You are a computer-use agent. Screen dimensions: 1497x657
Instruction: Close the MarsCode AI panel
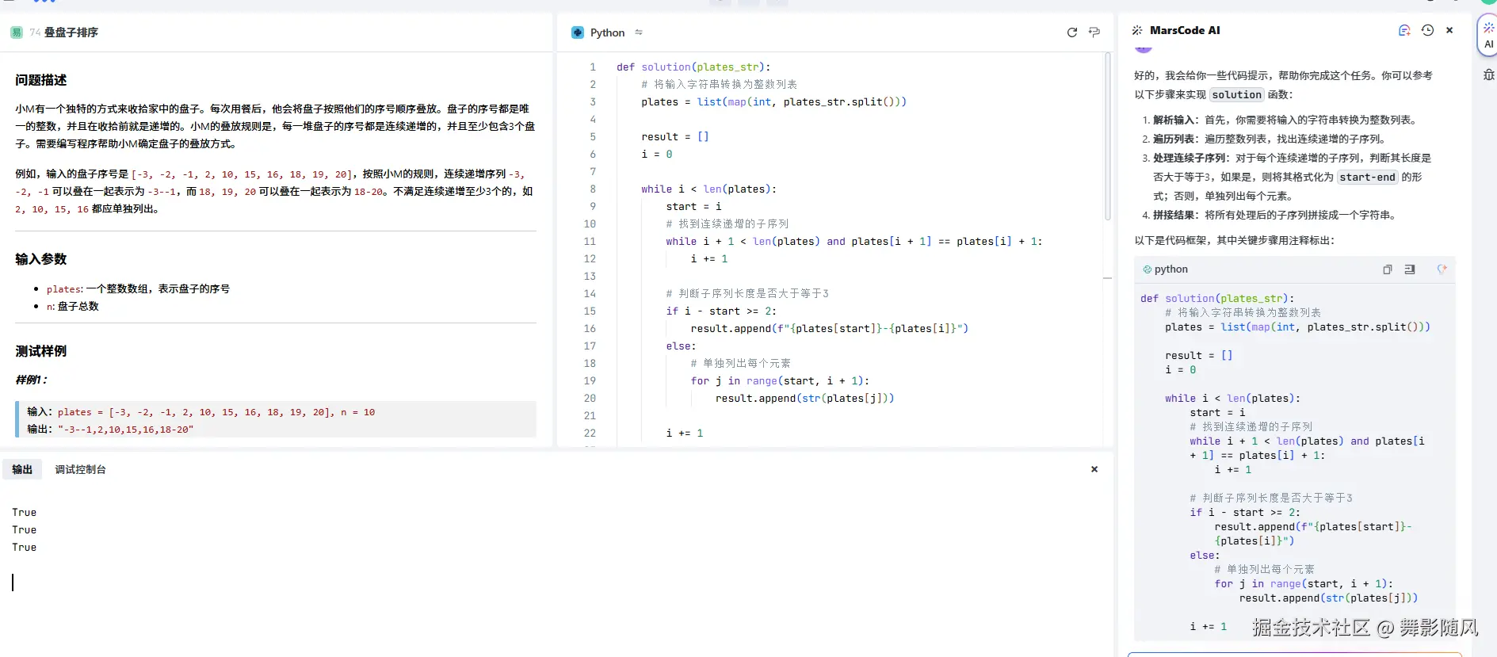point(1449,30)
